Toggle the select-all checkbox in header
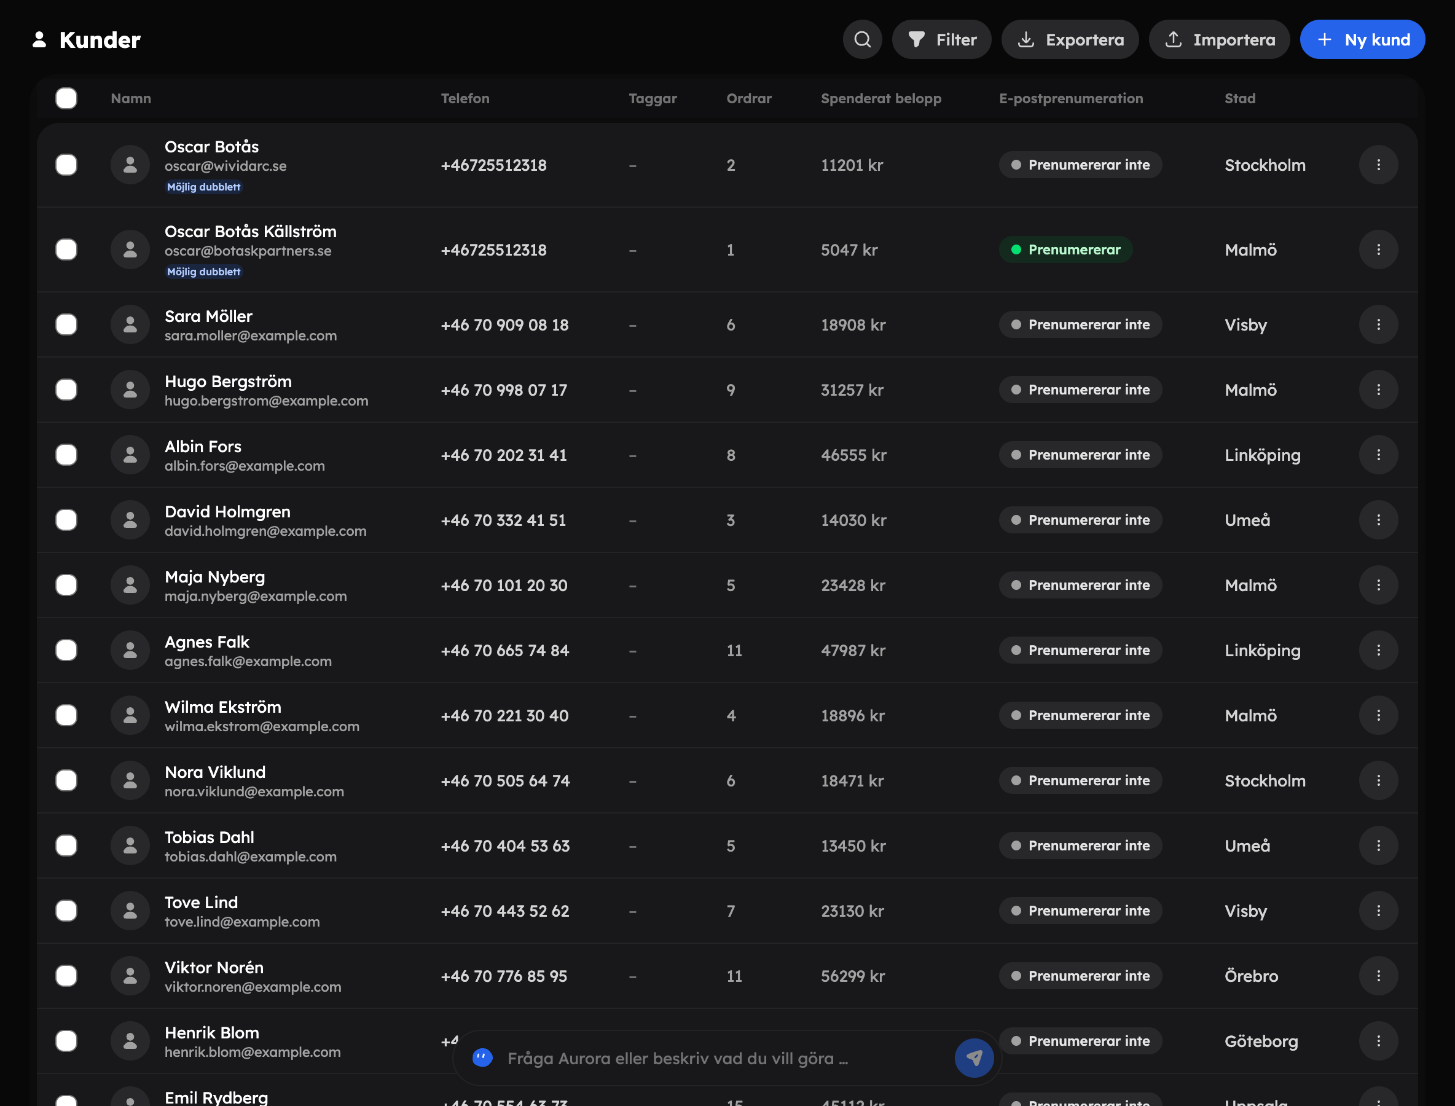The width and height of the screenshot is (1455, 1106). 66,98
